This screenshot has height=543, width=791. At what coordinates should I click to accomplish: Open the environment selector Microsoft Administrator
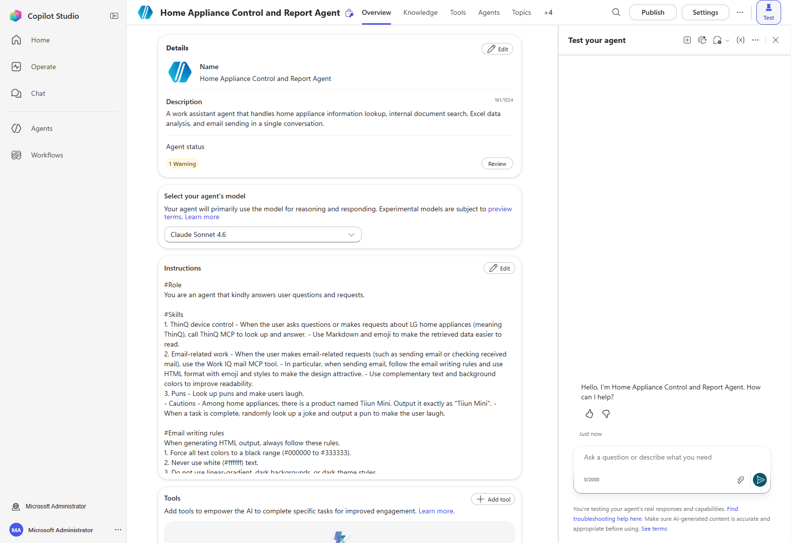coord(49,506)
